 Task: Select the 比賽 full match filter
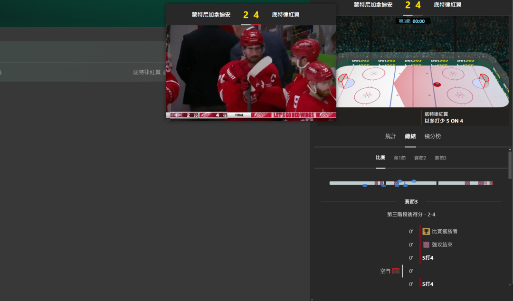[380, 158]
